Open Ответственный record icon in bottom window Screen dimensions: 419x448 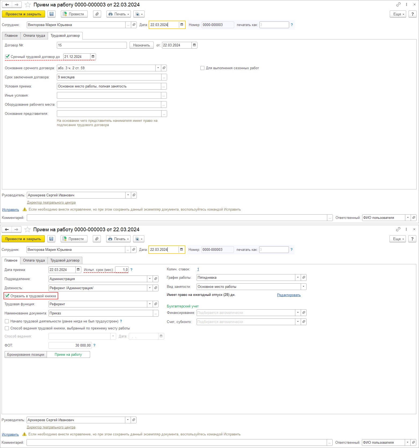[413, 442]
